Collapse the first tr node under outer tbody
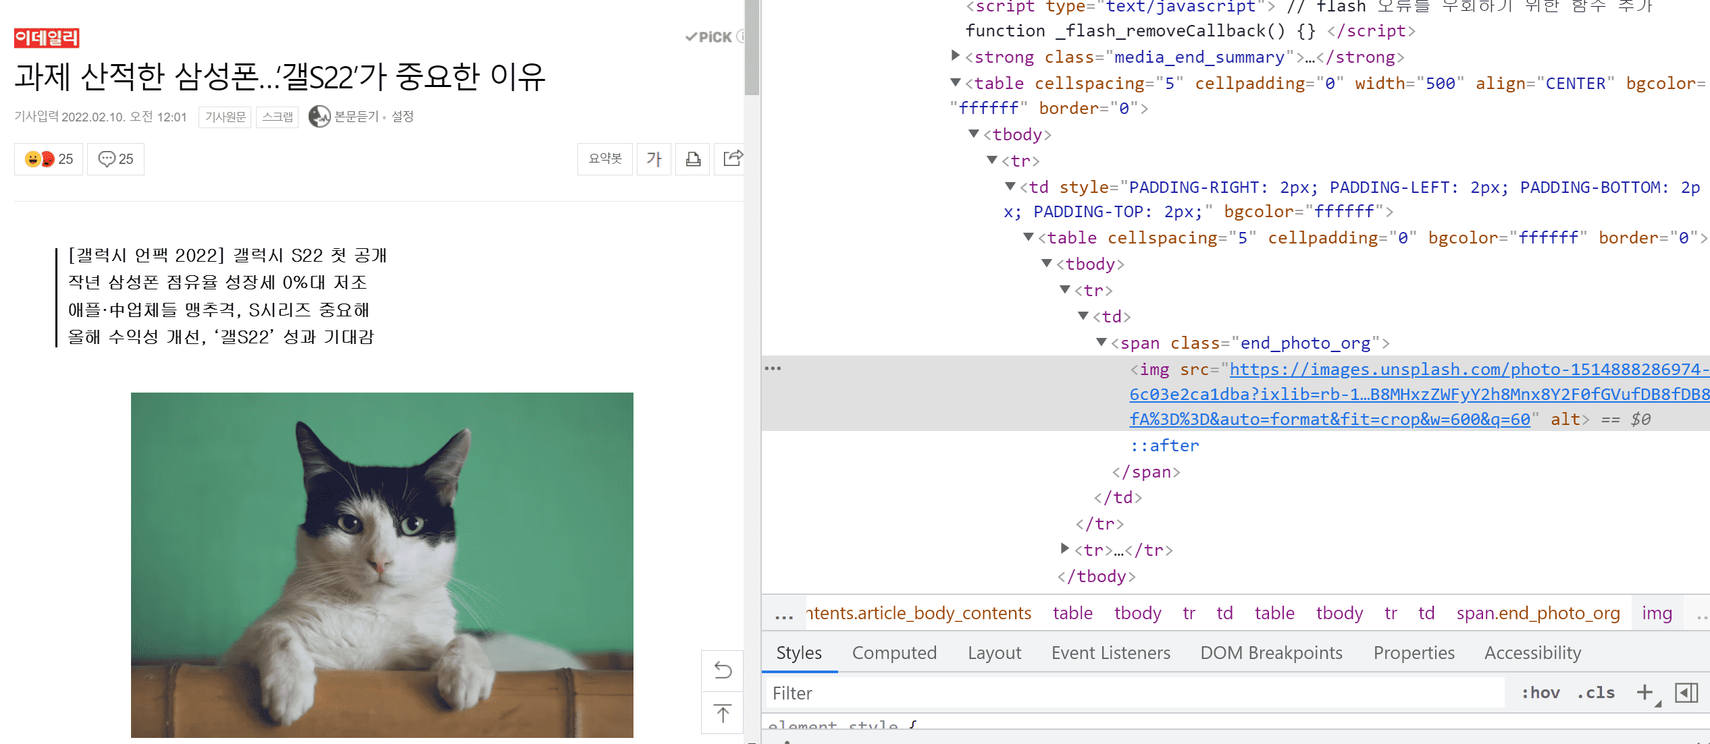Image resolution: width=1710 pixels, height=744 pixels. pyautogui.click(x=991, y=160)
